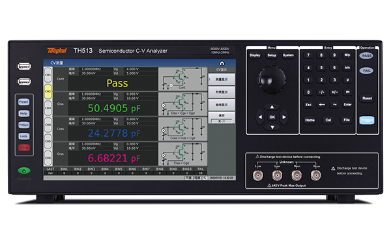Click the Preset button
Screen dimensions: 391x239
pyautogui.click(x=23, y=102)
